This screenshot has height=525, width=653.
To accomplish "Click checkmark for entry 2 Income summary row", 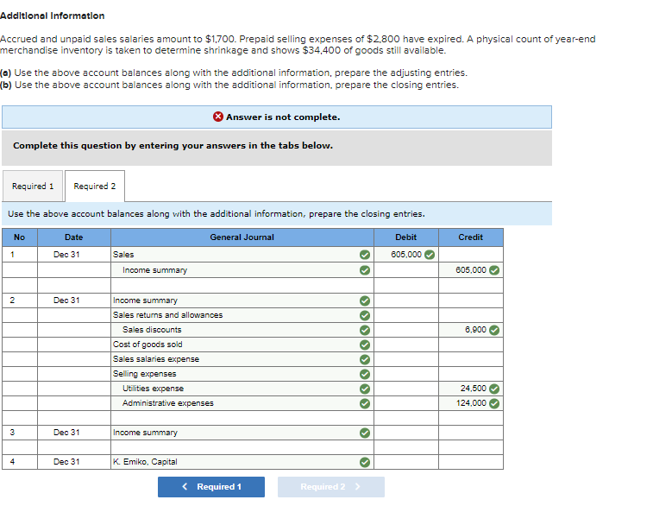I will point(365,300).
